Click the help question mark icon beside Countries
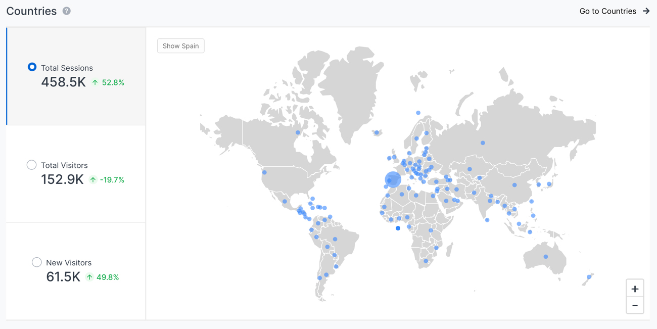This screenshot has width=657, height=329. tap(67, 11)
